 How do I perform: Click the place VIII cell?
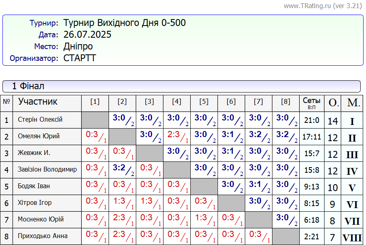click(x=352, y=237)
